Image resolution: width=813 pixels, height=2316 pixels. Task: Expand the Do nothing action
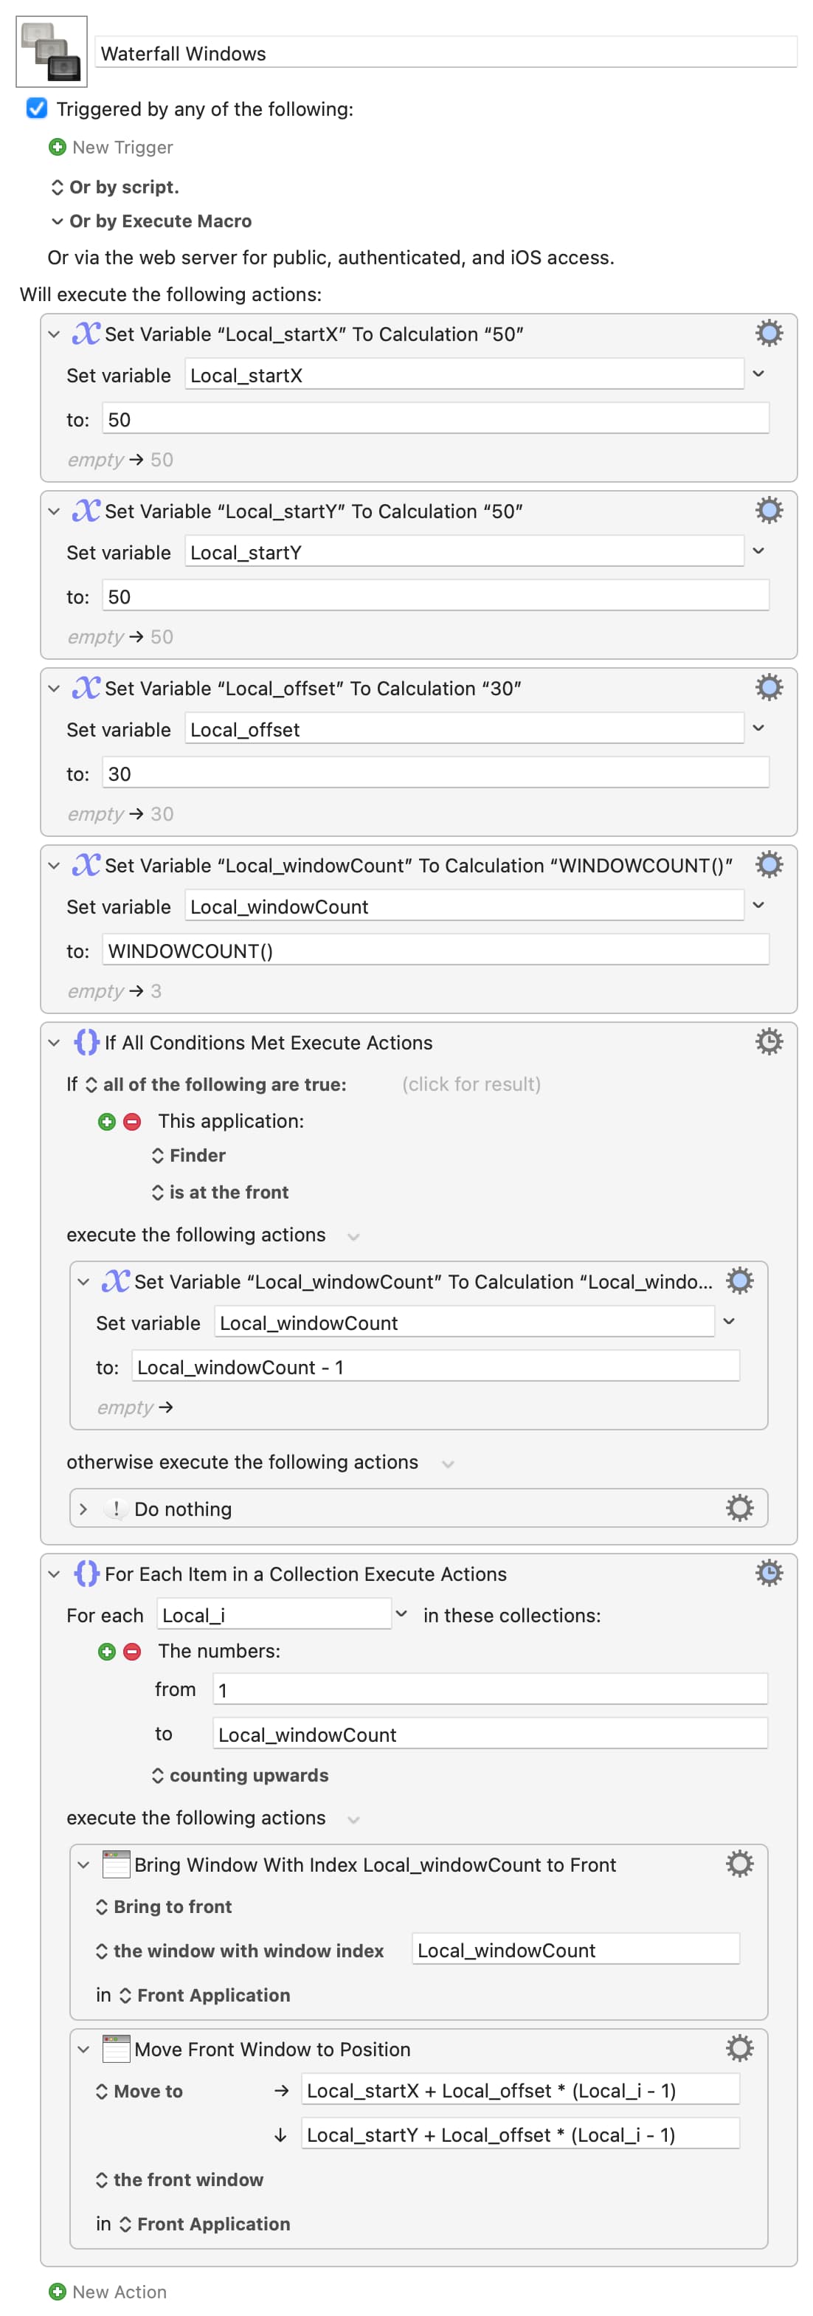(x=83, y=1509)
